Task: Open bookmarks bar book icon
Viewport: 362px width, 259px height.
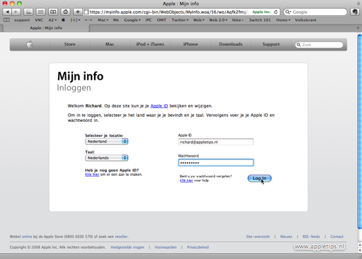Action: click(7, 20)
